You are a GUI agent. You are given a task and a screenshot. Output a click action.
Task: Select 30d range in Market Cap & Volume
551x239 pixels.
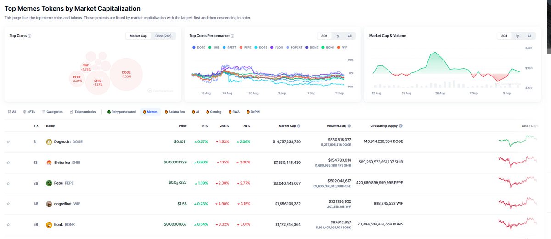[504, 36]
